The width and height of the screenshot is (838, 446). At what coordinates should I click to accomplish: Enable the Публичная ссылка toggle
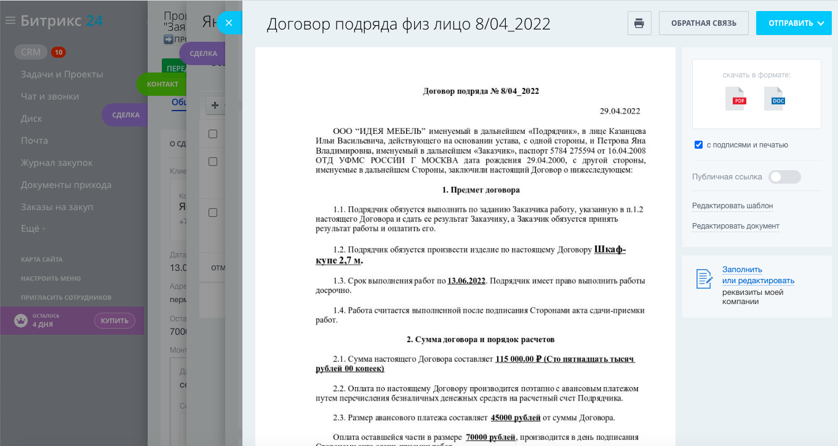(784, 177)
